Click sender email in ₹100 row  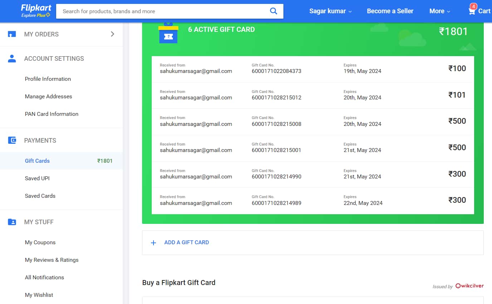[x=196, y=71]
